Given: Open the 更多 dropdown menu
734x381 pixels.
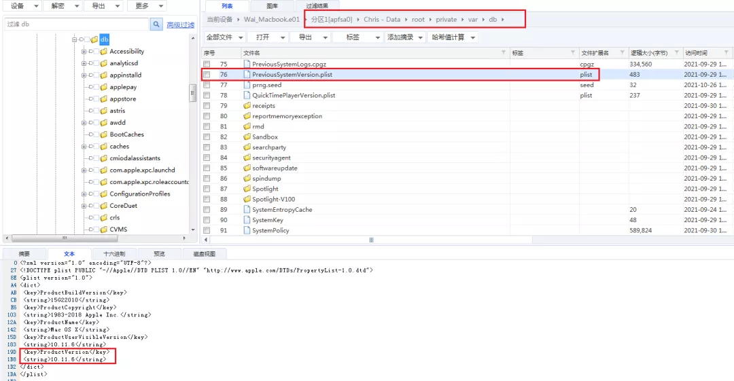Looking at the screenshot, I should pos(147,5).
